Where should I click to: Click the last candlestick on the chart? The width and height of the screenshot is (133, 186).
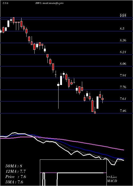click(103, 99)
